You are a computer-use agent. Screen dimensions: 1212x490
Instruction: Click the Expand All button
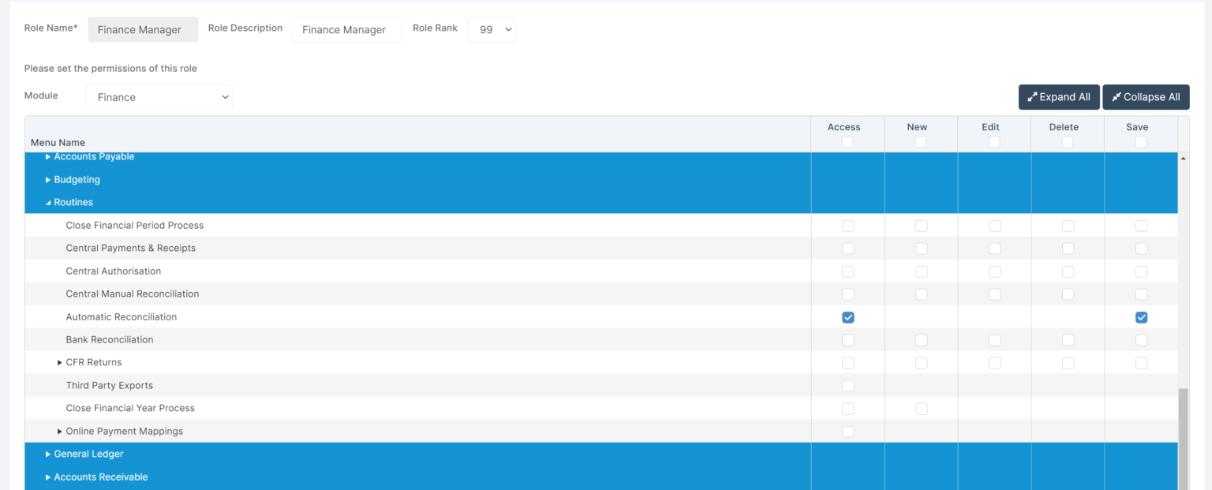[x=1059, y=97]
